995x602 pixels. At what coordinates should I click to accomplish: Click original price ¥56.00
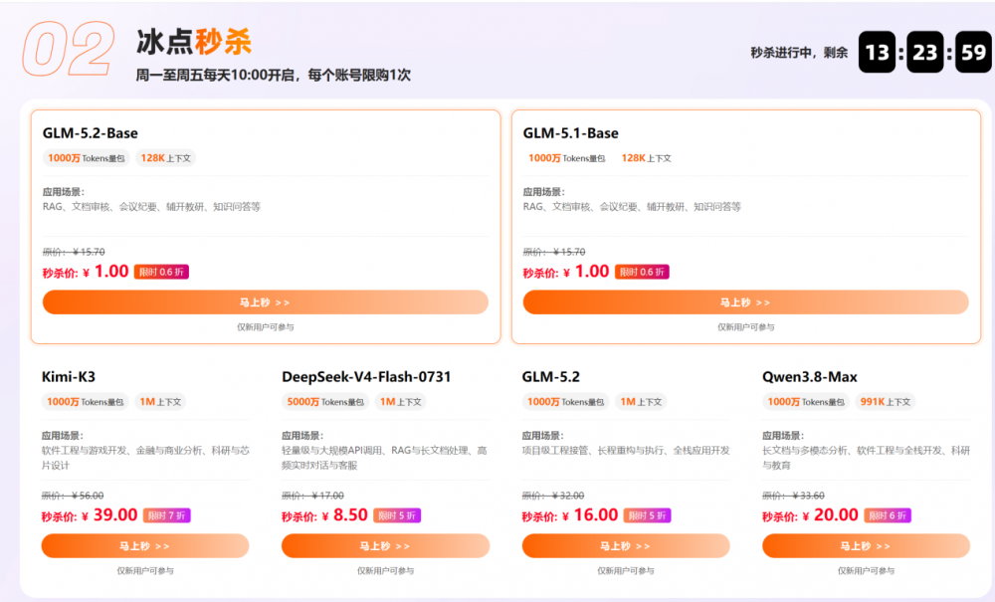73,496
